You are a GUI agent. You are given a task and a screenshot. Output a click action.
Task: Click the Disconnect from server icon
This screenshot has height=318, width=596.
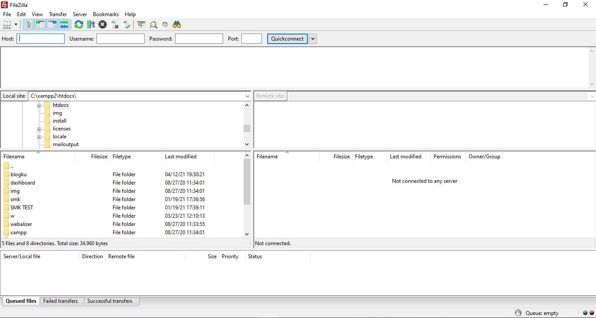point(115,24)
